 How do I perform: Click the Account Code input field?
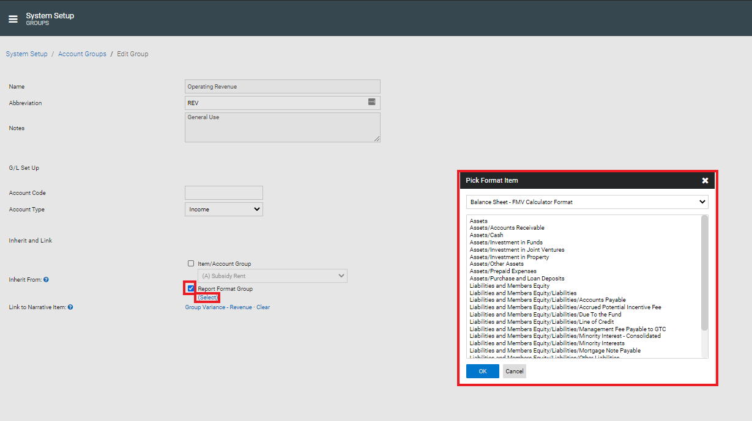pyautogui.click(x=224, y=193)
